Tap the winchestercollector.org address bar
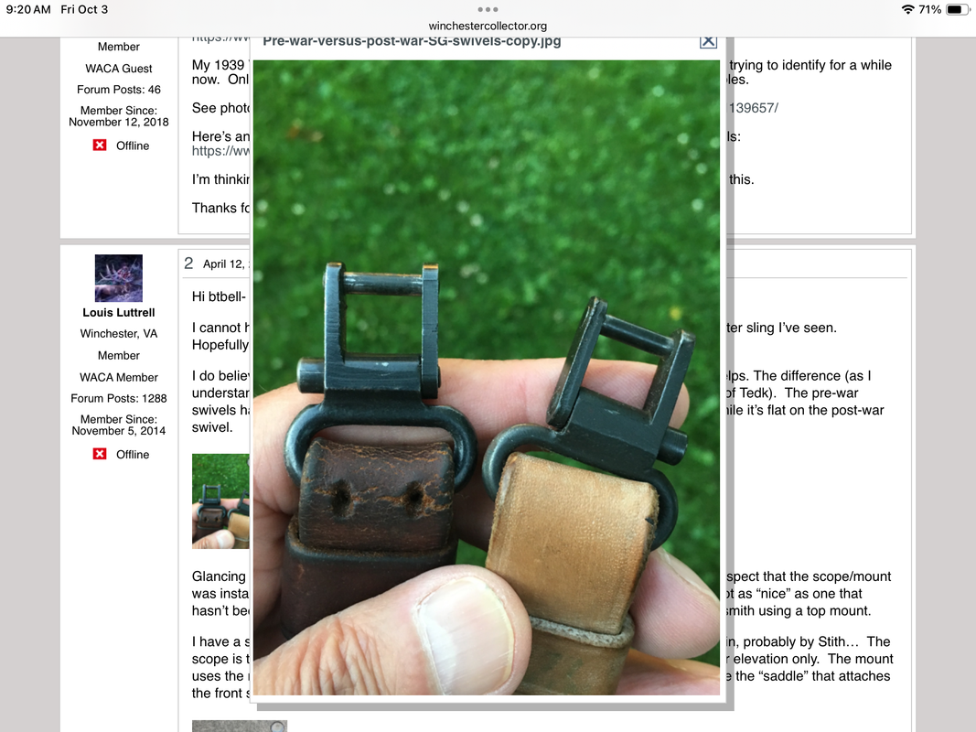Viewport: 976px width, 732px height. pyautogui.click(x=488, y=26)
